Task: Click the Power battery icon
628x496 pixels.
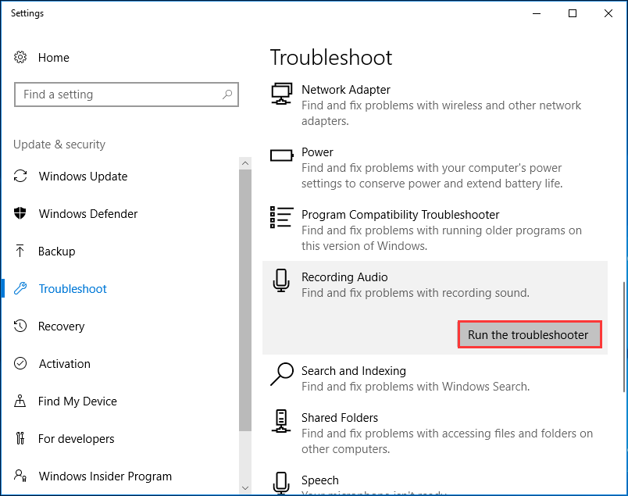Action: point(281,155)
